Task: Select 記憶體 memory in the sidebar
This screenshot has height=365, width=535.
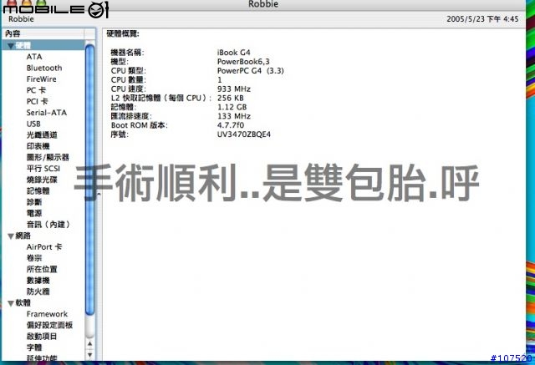Action: coord(38,190)
